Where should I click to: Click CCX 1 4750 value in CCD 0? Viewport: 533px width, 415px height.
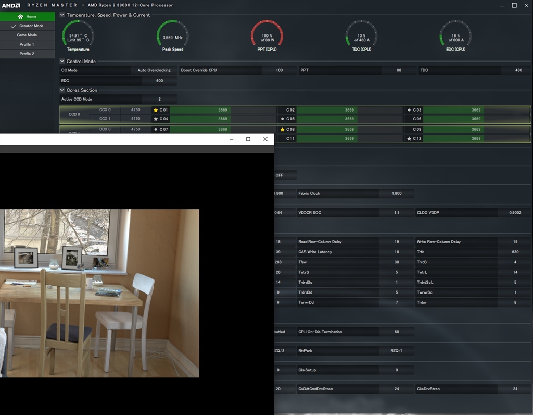point(136,119)
